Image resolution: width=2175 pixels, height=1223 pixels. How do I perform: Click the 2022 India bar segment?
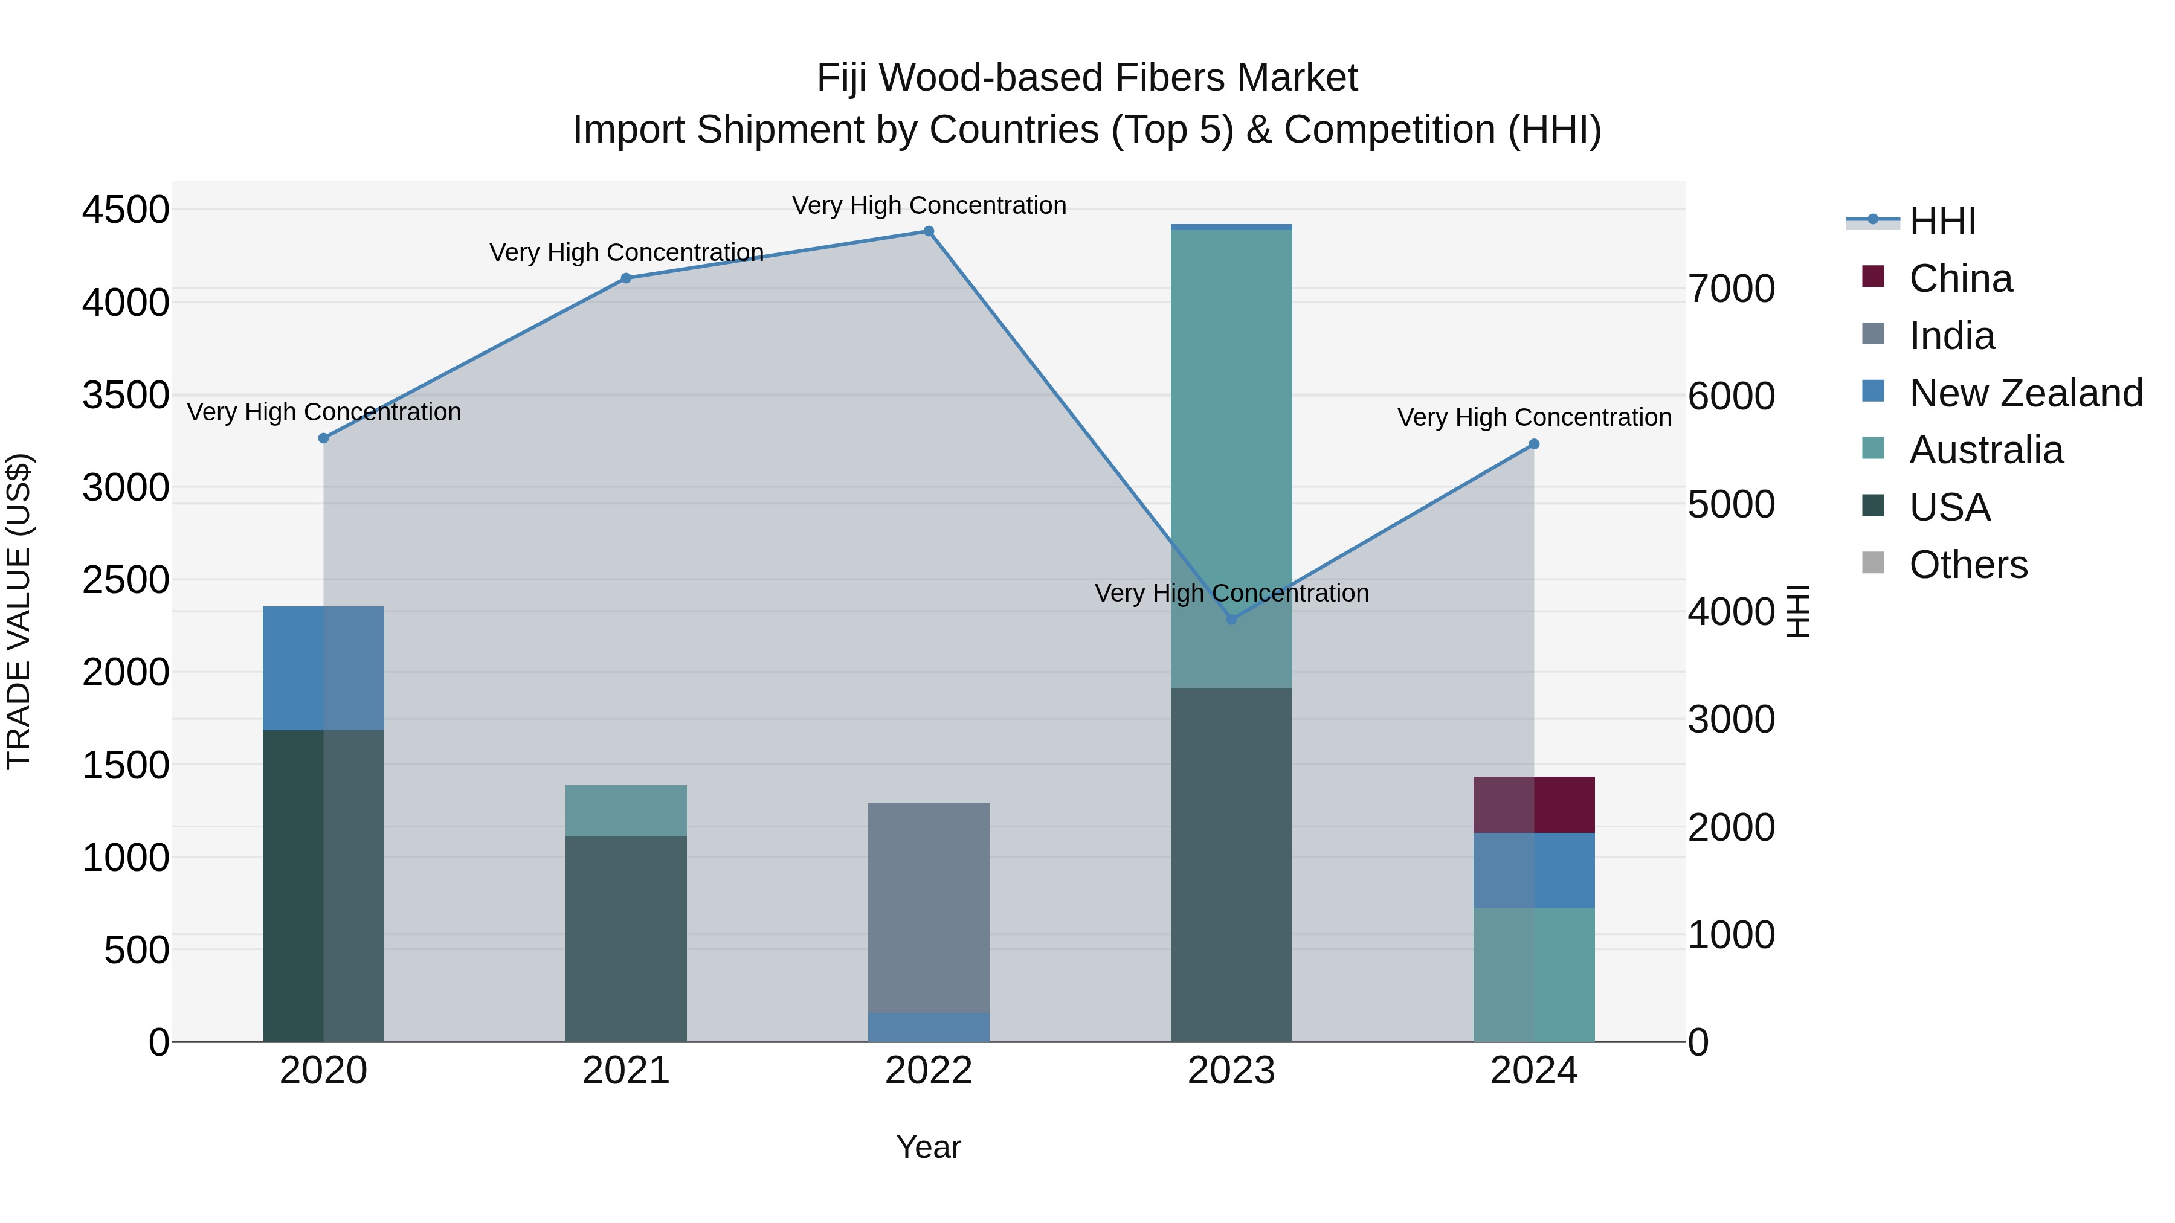[x=929, y=908]
